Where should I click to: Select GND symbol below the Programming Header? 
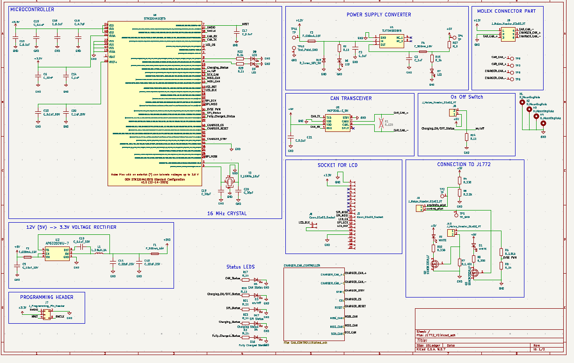70,314
